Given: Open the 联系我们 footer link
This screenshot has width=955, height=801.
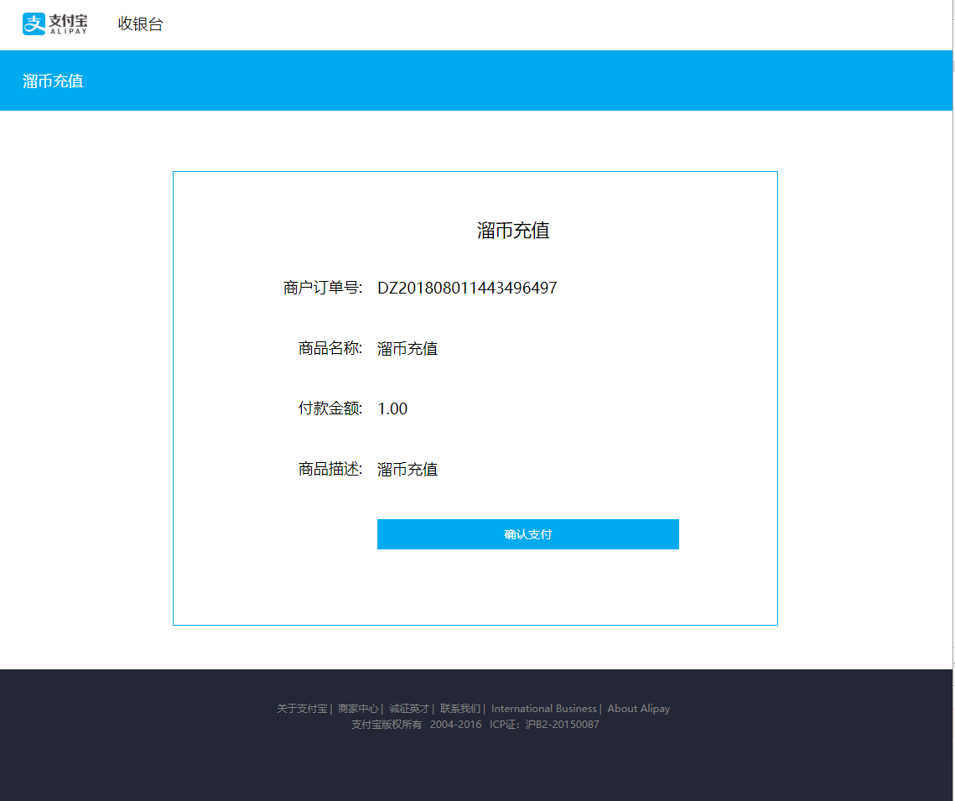Looking at the screenshot, I should [x=460, y=709].
